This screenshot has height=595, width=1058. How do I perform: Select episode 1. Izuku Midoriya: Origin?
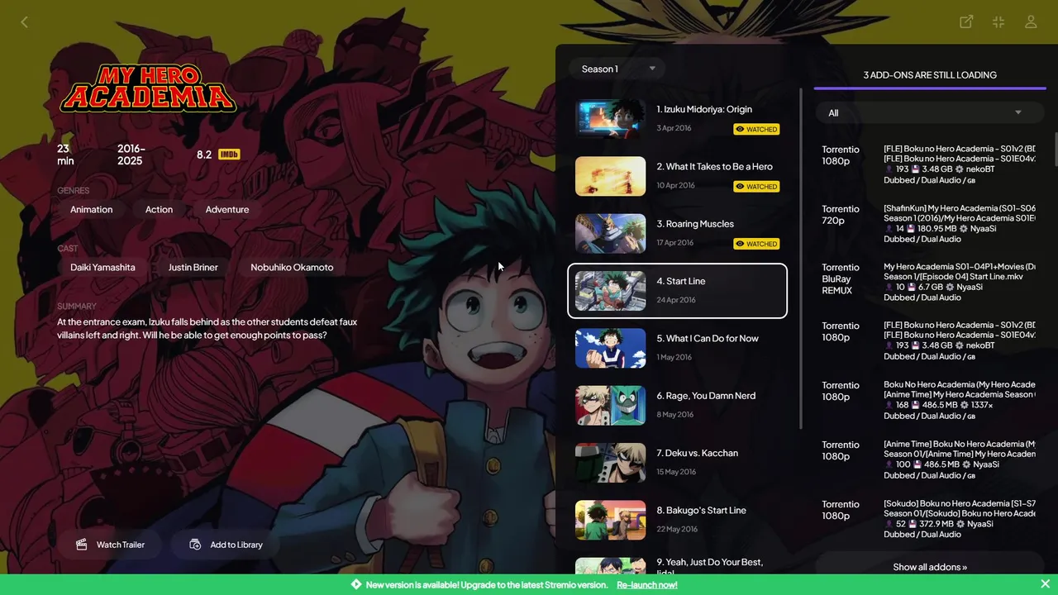(678, 119)
